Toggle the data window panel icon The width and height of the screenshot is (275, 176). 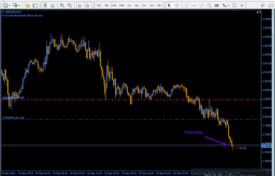point(35,5)
